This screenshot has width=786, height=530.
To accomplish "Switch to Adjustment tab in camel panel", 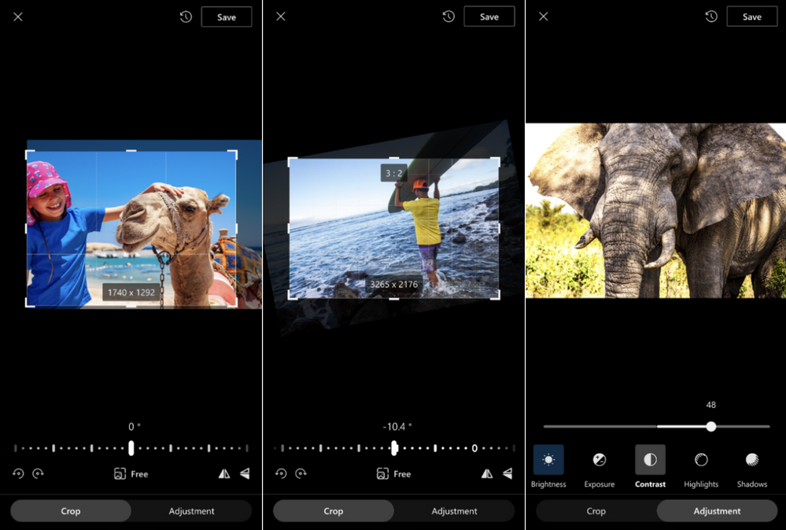I will pyautogui.click(x=191, y=511).
